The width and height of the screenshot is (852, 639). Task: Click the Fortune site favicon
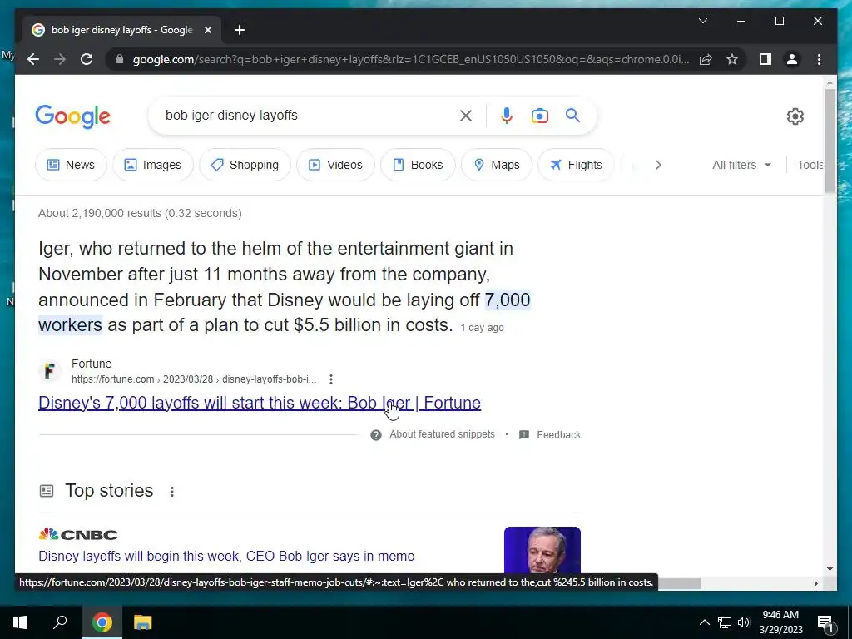[49, 371]
